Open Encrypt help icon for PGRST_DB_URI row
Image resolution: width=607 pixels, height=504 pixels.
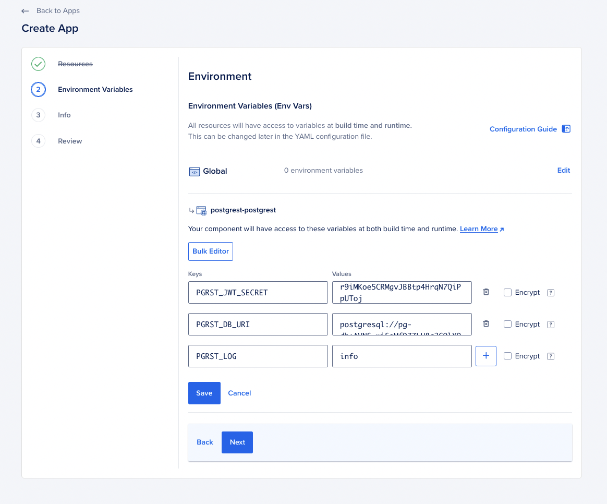pyautogui.click(x=550, y=325)
